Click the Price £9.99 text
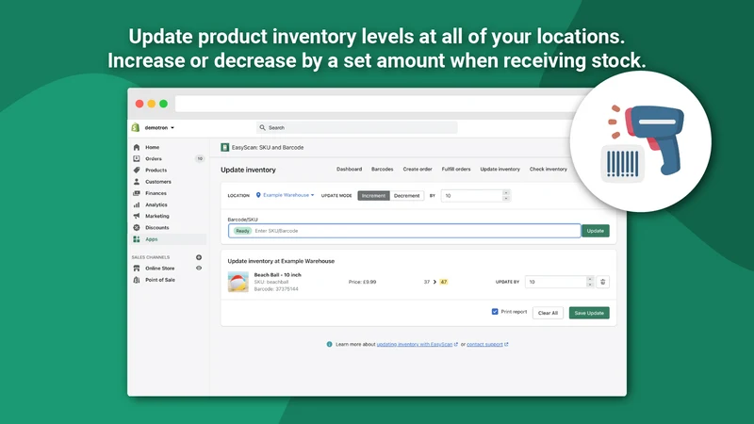Viewport: 754px width, 424px height. coord(362,282)
